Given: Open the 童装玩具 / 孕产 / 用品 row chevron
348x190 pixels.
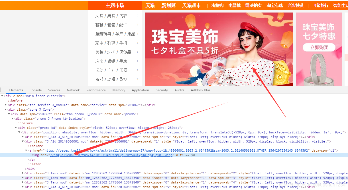Looking at the screenshot, I should coord(138,34).
